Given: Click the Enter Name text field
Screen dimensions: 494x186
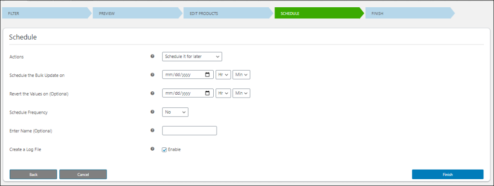Looking at the screenshot, I should pyautogui.click(x=189, y=130).
